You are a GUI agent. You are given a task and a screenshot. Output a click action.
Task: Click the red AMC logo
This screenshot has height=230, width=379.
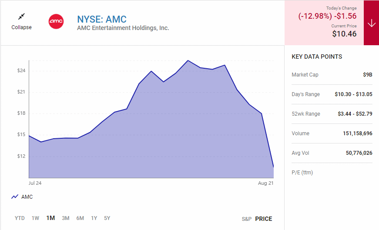(56, 21)
